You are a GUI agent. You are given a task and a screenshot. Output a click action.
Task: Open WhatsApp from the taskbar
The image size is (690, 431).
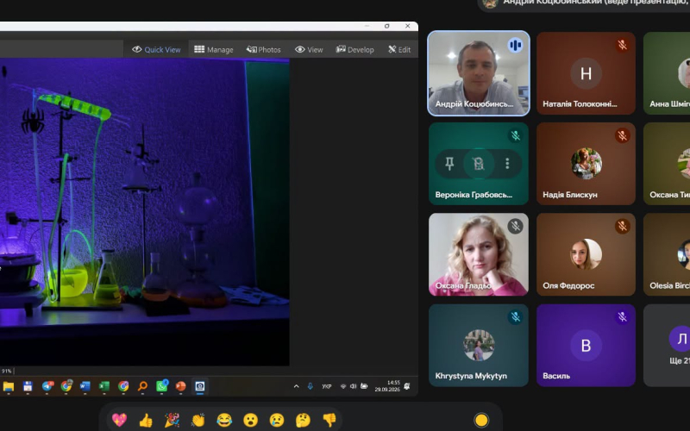coord(162,386)
